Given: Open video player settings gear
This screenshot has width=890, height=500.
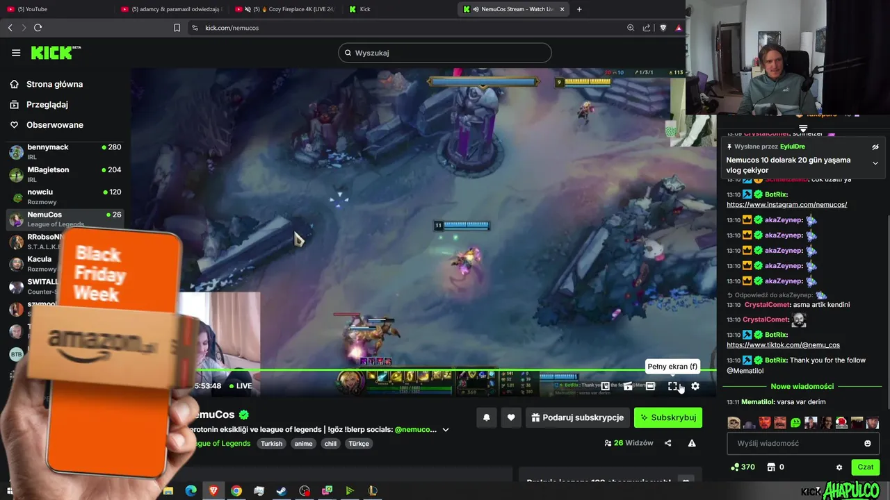Looking at the screenshot, I should pos(695,386).
